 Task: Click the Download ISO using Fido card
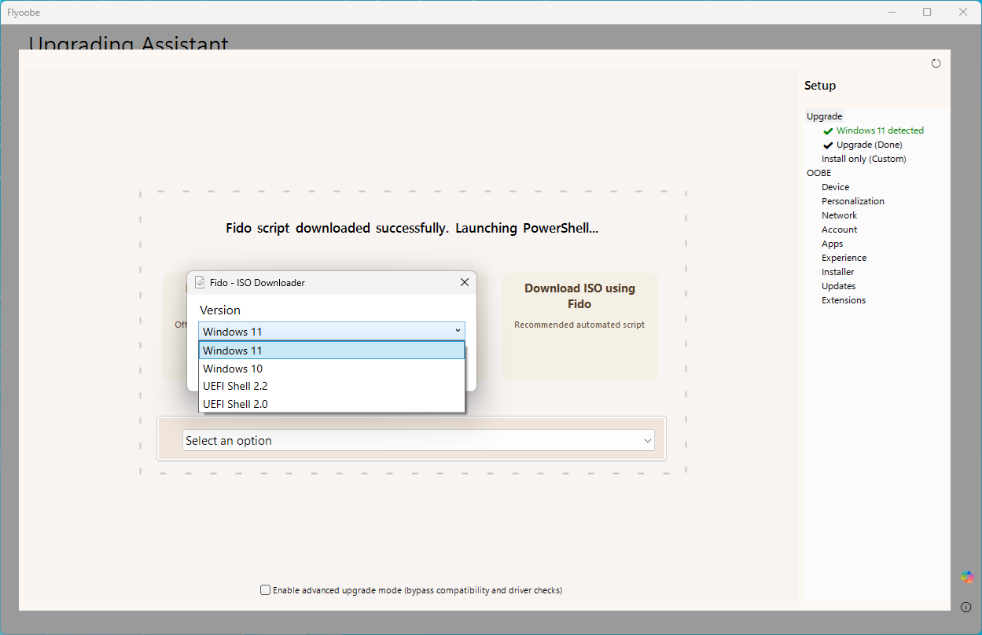[579, 326]
